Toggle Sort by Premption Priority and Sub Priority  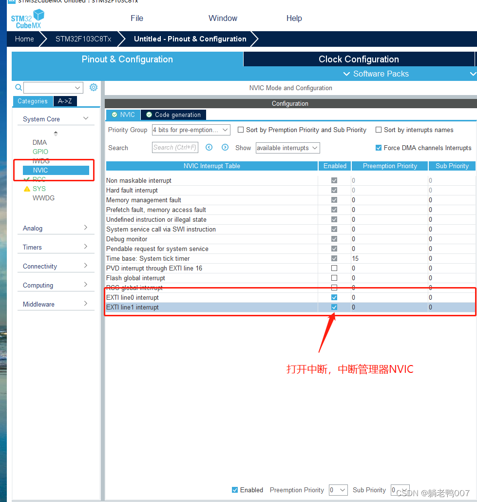(x=241, y=130)
